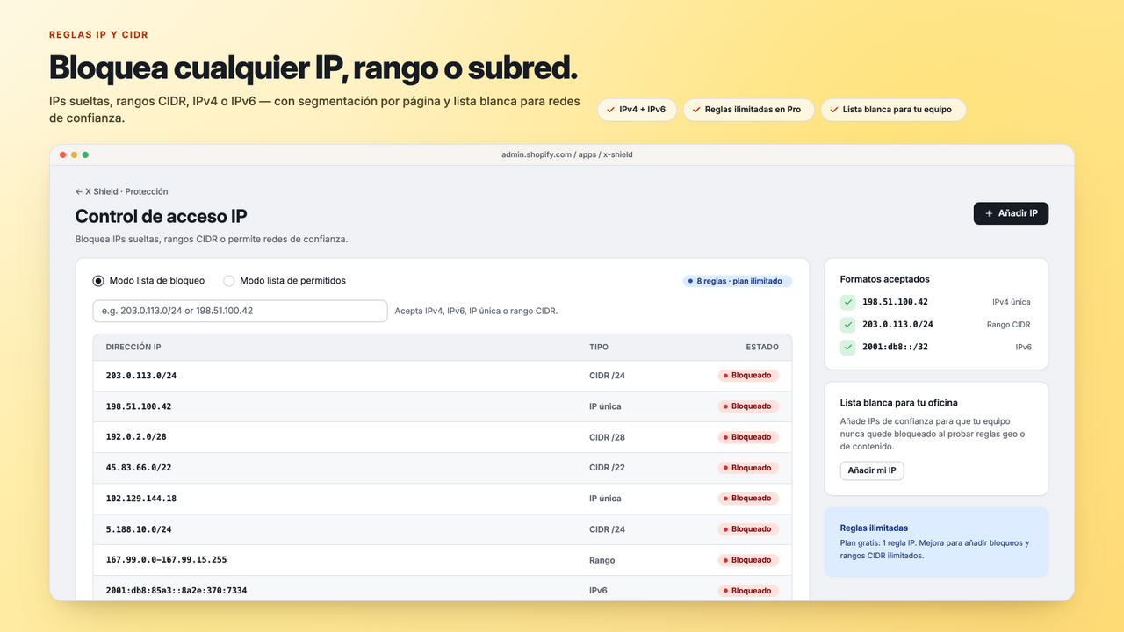This screenshot has height=632, width=1124.
Task: Click green checkmark next to 203.0.113.0/24 format
Action: tap(847, 325)
